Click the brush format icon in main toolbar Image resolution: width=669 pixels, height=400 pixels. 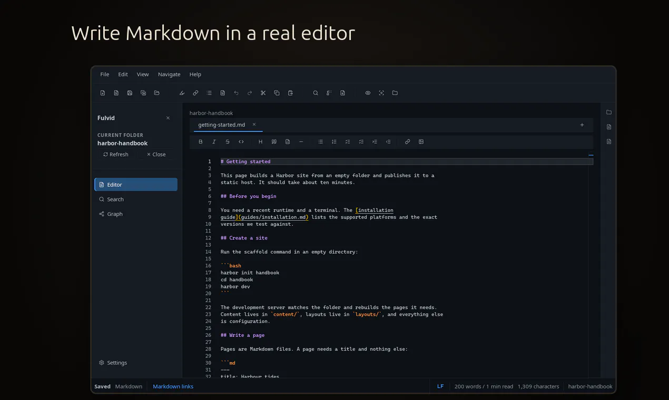(x=182, y=93)
